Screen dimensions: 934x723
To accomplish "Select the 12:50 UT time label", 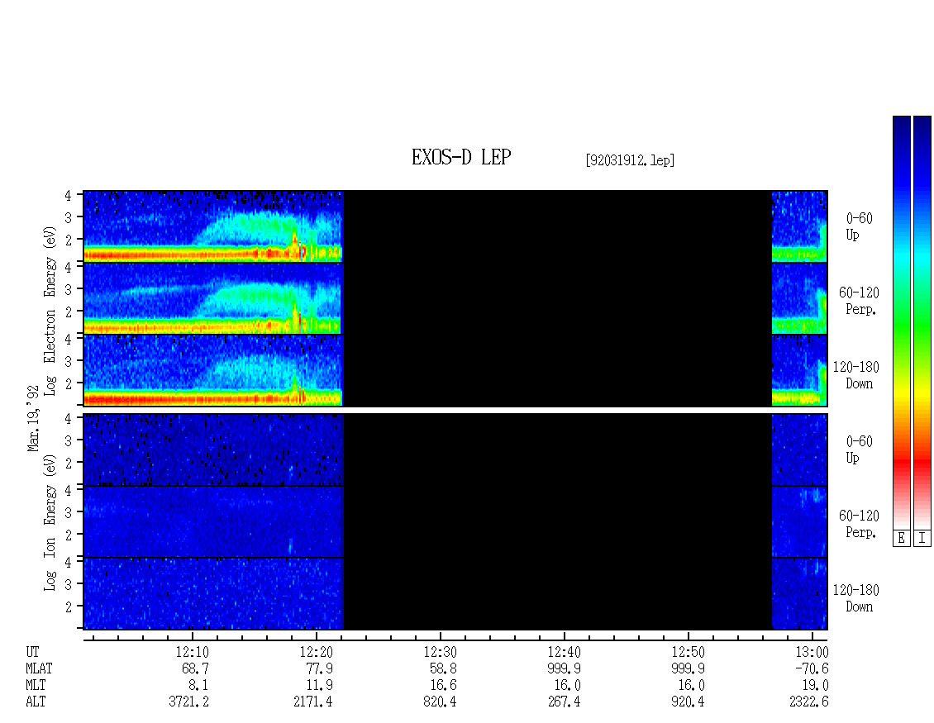I will [688, 652].
